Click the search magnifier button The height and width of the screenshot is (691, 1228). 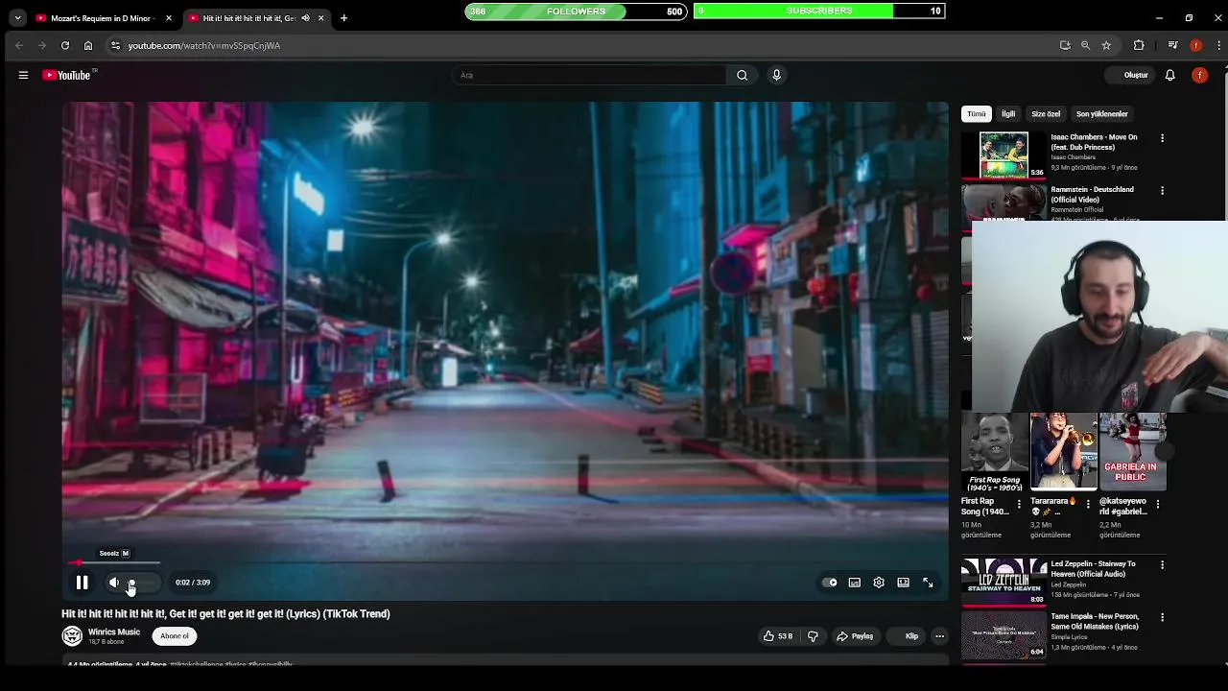tap(742, 75)
